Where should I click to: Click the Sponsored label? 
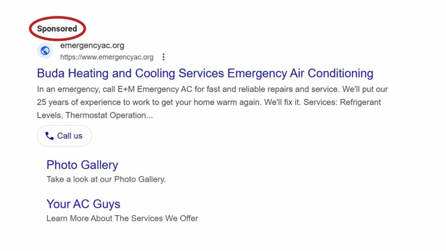click(x=57, y=29)
